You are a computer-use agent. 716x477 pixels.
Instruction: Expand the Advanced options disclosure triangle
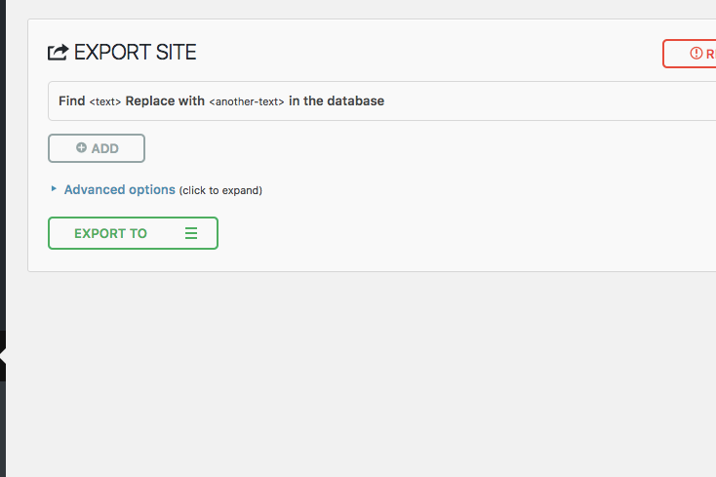[x=54, y=189]
